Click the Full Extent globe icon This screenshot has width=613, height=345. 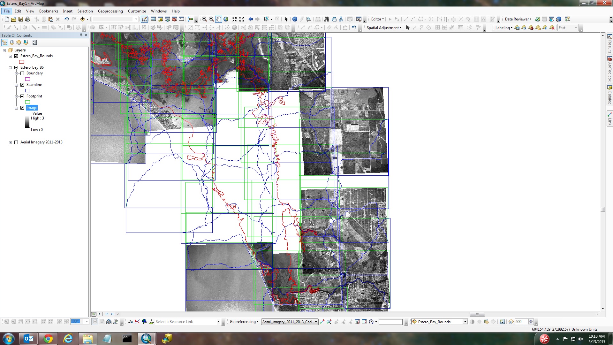pos(226,19)
